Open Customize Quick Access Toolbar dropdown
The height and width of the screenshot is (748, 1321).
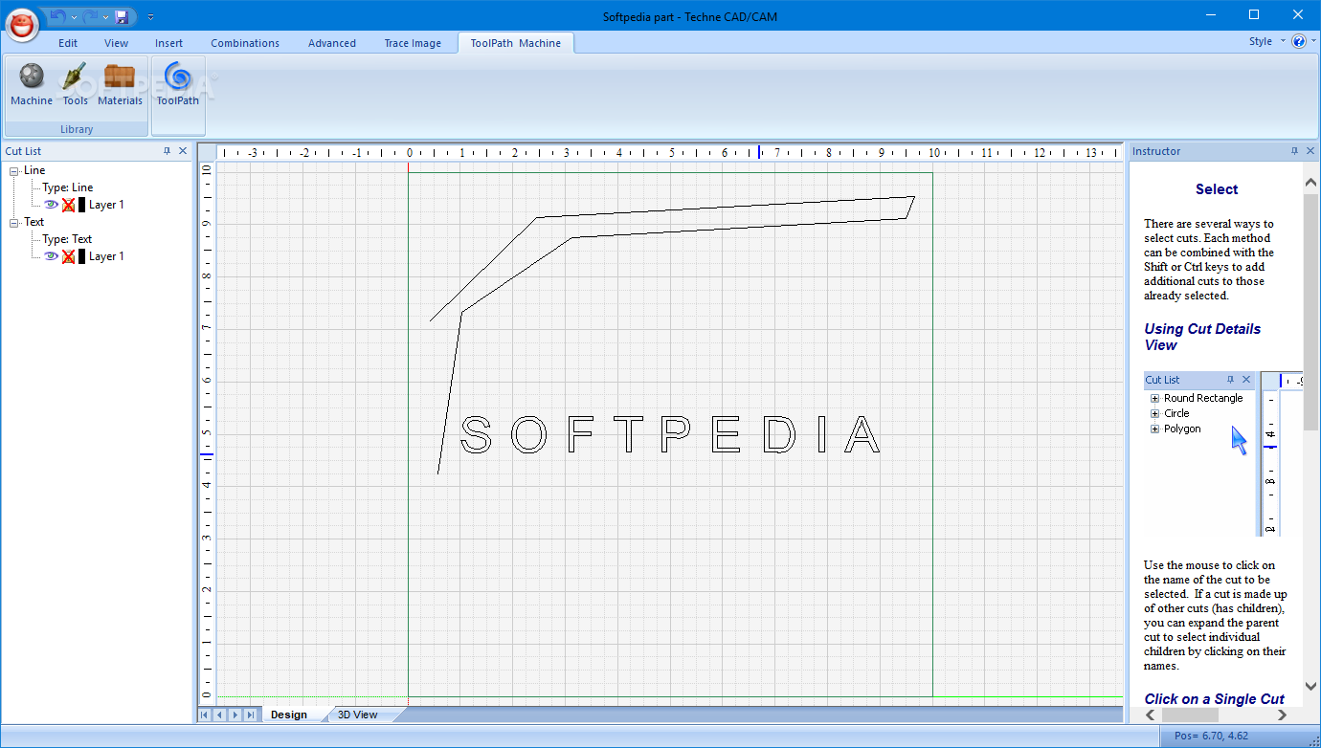click(150, 17)
